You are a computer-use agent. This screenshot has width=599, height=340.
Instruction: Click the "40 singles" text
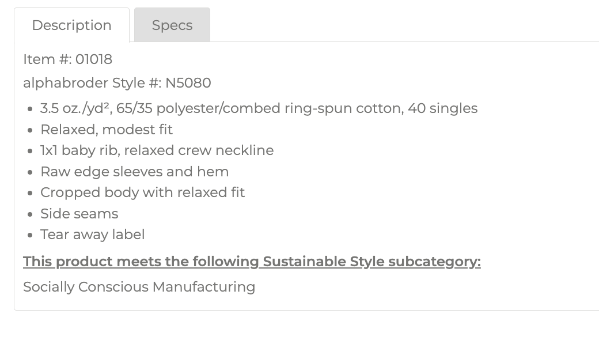click(442, 108)
